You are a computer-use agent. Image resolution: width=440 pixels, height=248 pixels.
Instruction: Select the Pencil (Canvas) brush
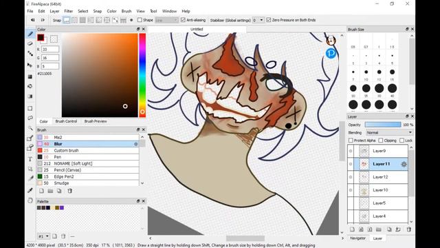coord(88,170)
